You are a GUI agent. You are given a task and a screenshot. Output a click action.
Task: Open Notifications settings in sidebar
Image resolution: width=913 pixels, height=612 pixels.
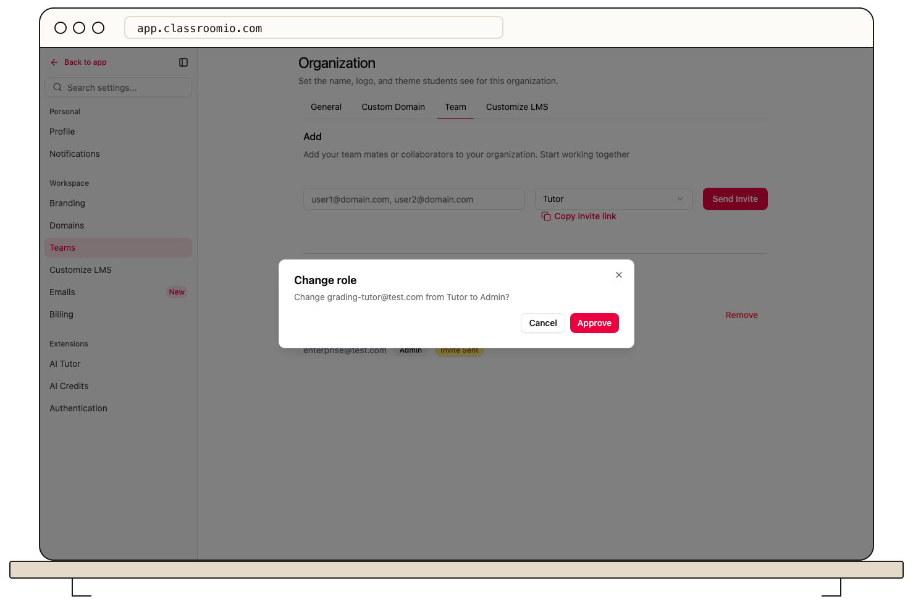tap(119, 154)
